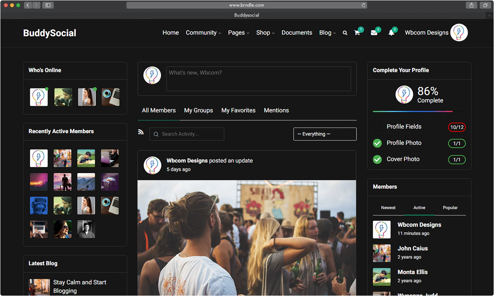Open Stay Calm and Start Blogging post
This screenshot has width=494, height=296.
click(x=80, y=287)
